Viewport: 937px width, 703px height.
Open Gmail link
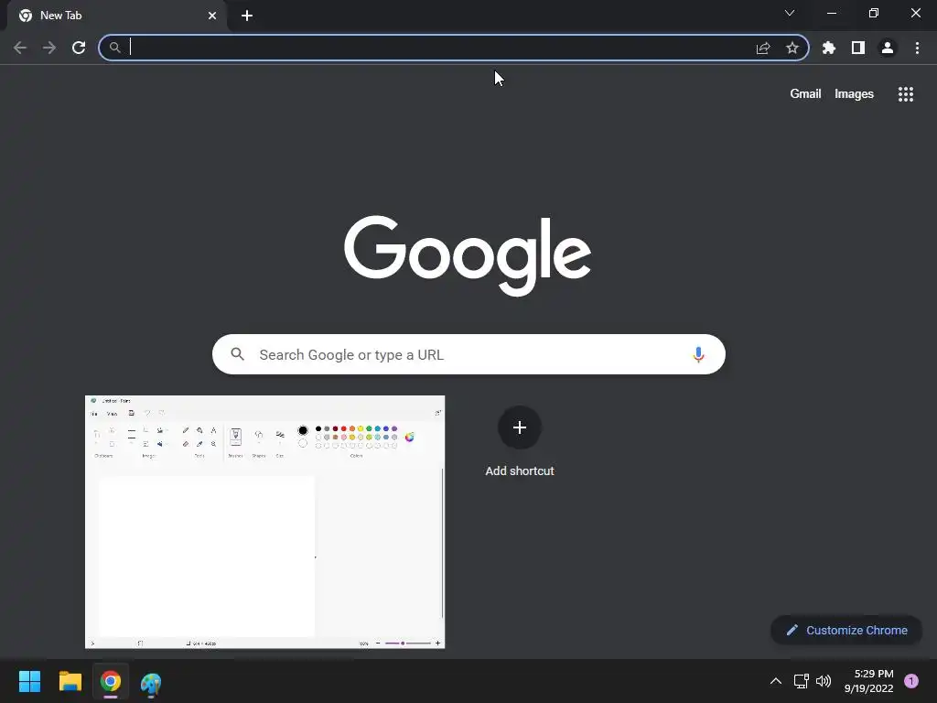click(x=805, y=94)
